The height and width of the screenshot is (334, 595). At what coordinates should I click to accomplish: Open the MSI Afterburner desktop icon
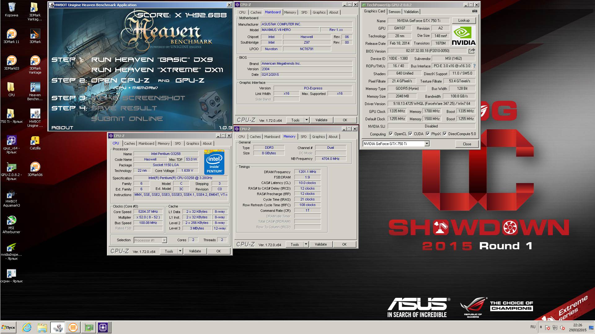coord(11,224)
